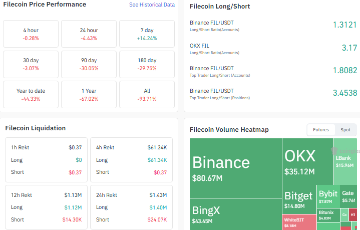Click the 3.4538 top trader positions value
The image size is (360, 230).
click(345, 93)
